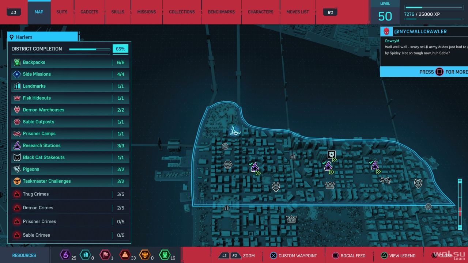
Task: Select the Map tab
Action: click(39, 12)
